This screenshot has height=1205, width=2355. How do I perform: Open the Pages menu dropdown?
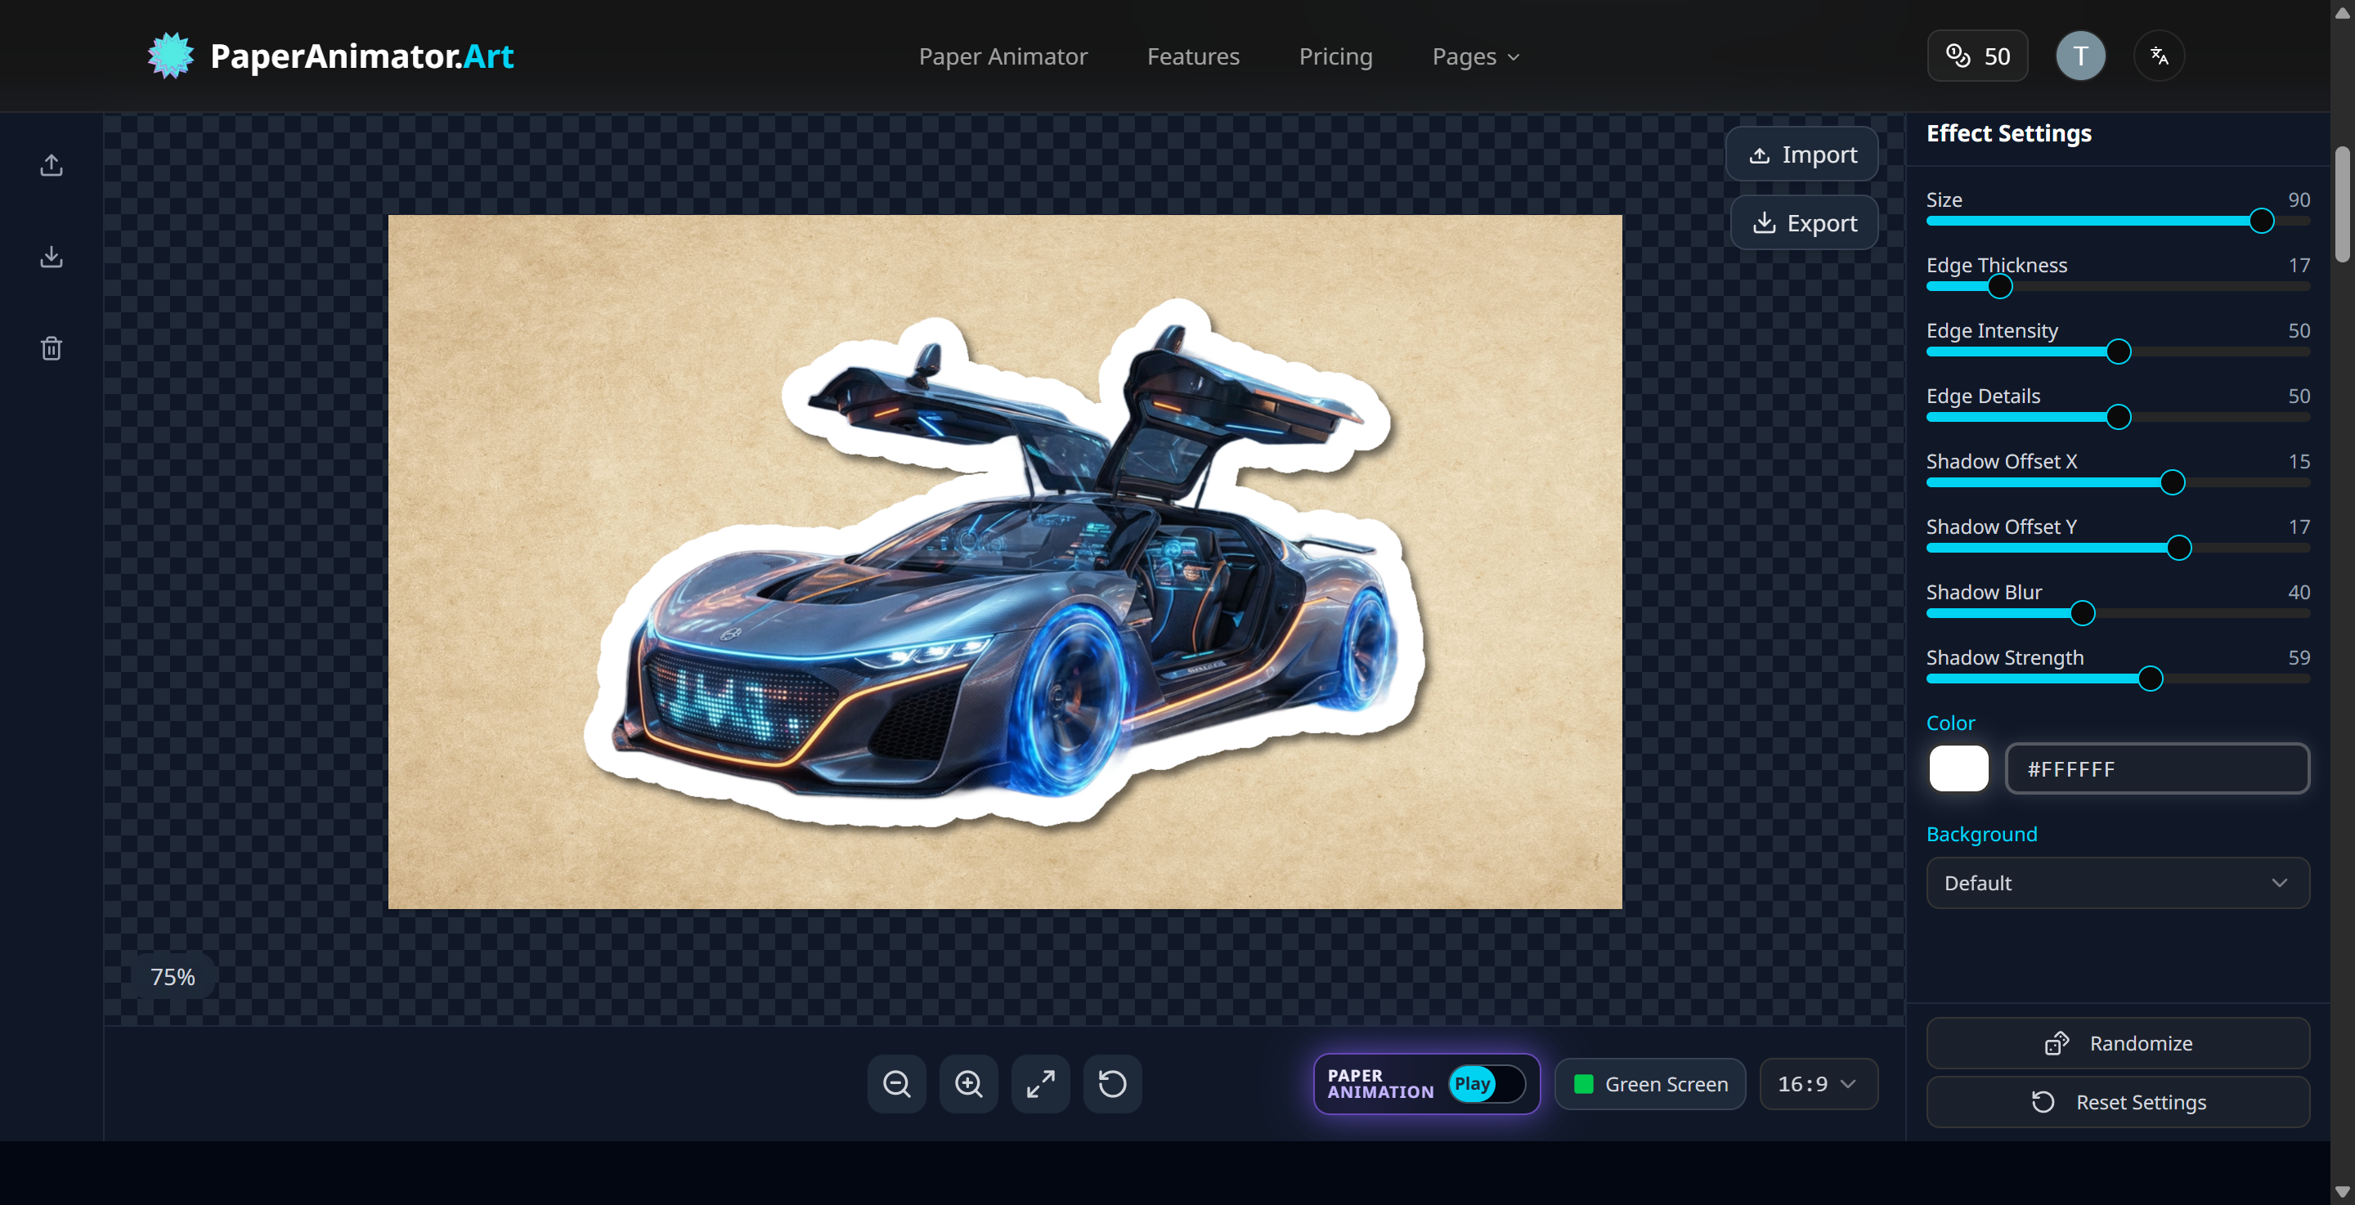click(x=1475, y=56)
